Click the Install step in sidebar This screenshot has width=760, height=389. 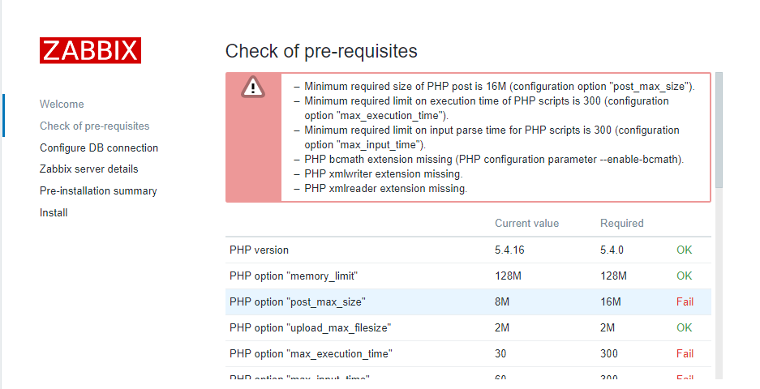coord(54,213)
